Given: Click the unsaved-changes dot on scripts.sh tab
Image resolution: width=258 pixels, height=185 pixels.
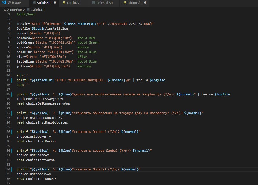Looking at the screenshot, I should [55, 3].
